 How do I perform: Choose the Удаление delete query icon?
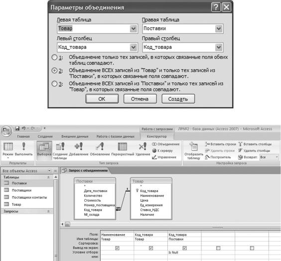click(x=142, y=149)
